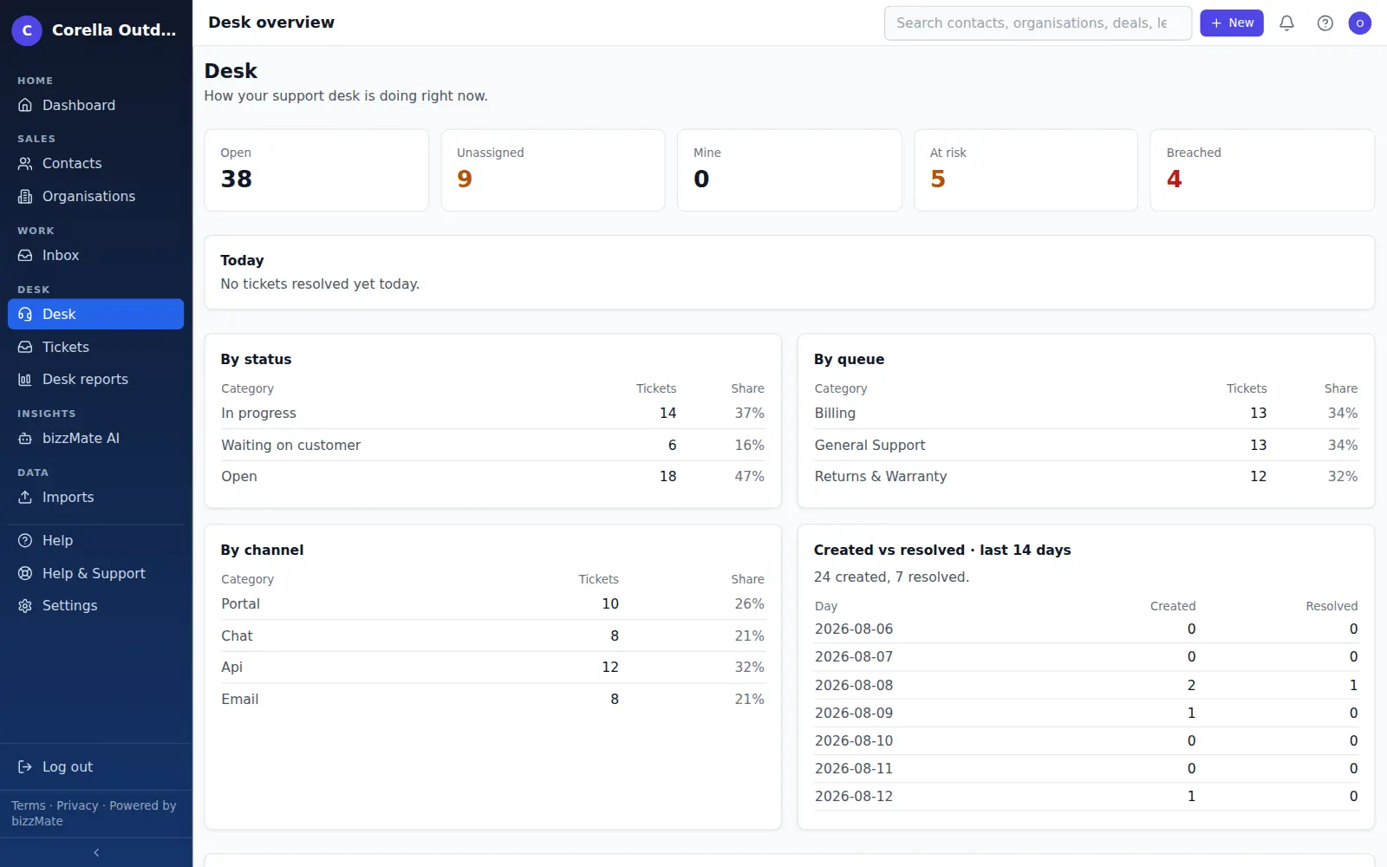Navigate to Organisations
Viewport: 1387px width, 867px height.
95,196
